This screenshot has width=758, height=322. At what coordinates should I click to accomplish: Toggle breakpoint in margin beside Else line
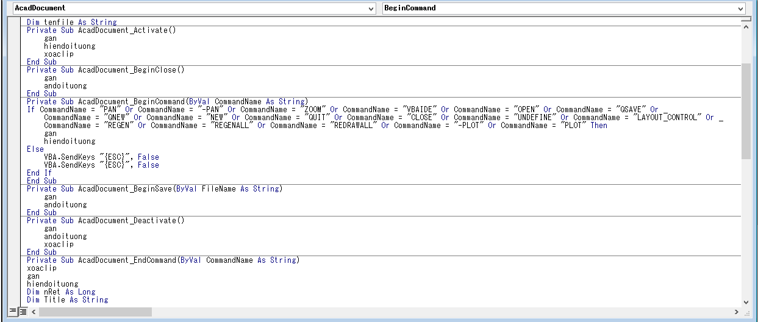tap(16, 149)
